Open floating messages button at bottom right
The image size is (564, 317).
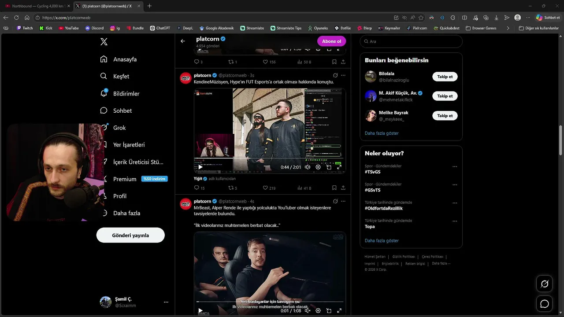(545, 304)
